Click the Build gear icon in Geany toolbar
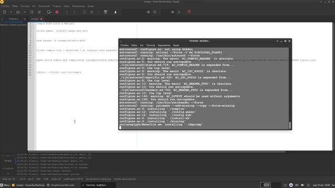The image size is (335, 188). [92, 12]
